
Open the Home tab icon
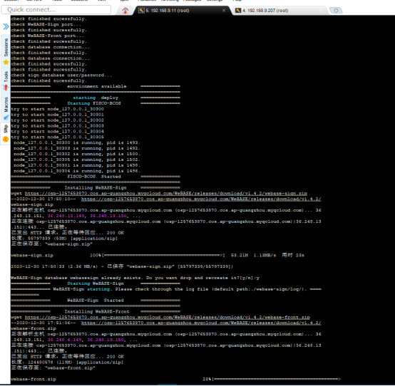(125, 10)
